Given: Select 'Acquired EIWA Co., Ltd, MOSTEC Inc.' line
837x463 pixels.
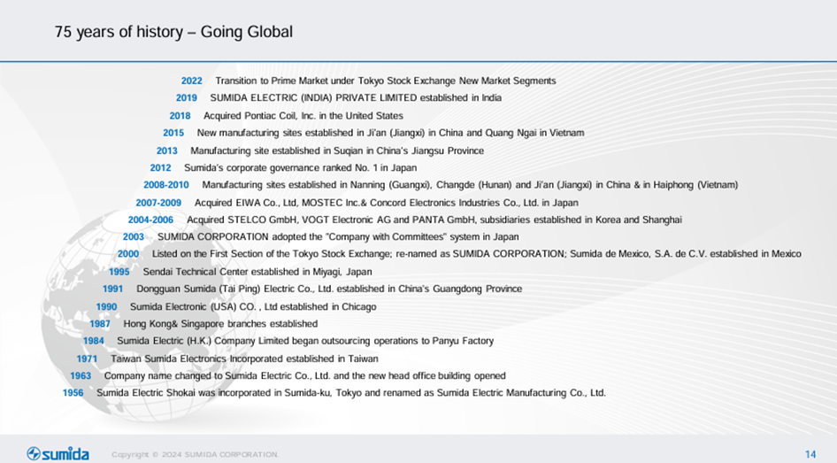Looking at the screenshot, I should point(387,203).
